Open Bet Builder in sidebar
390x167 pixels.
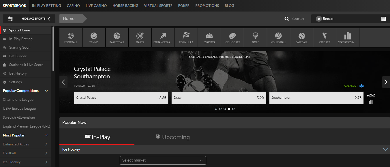26,56
